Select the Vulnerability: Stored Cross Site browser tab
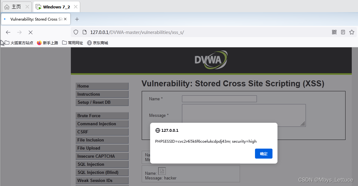This screenshot has height=186, width=358. pyautogui.click(x=36, y=19)
